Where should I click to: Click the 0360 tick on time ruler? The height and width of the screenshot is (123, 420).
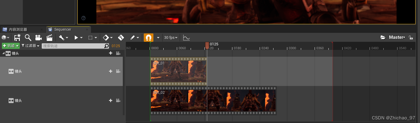click(x=320, y=48)
